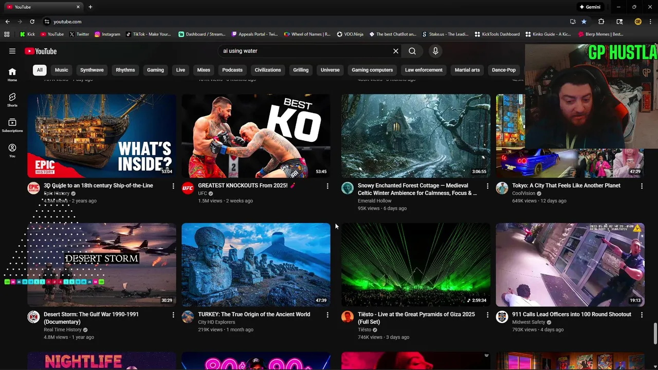
Task: Select the Civilizations filter chip
Action: tap(268, 70)
